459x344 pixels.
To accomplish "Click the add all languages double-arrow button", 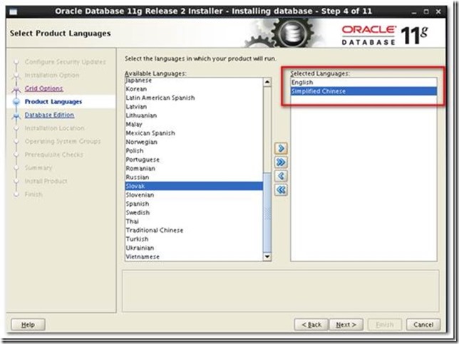I will point(281,162).
